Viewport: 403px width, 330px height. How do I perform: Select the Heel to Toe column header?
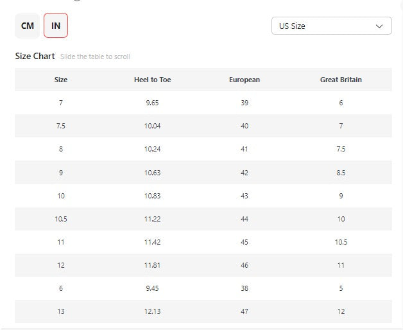pyautogui.click(x=152, y=80)
